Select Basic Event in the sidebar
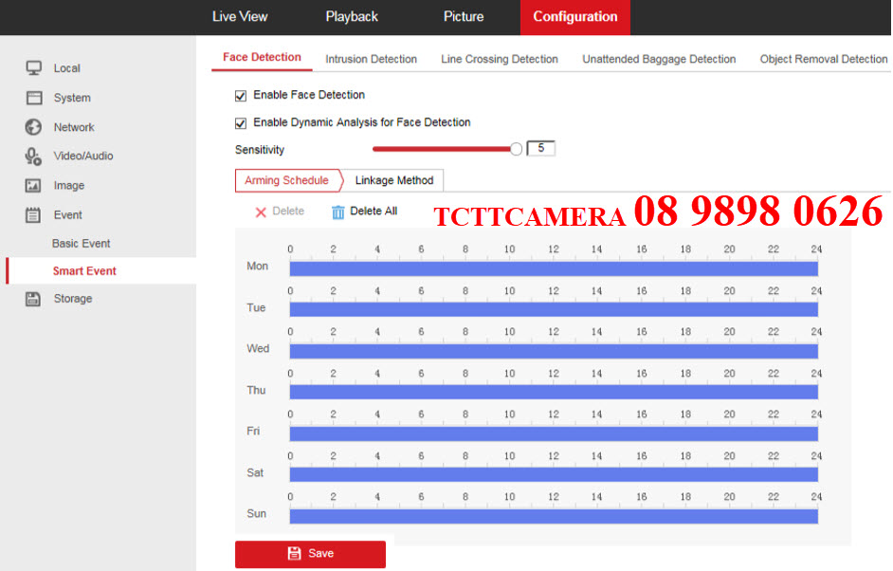Image resolution: width=893 pixels, height=571 pixels. 82,244
